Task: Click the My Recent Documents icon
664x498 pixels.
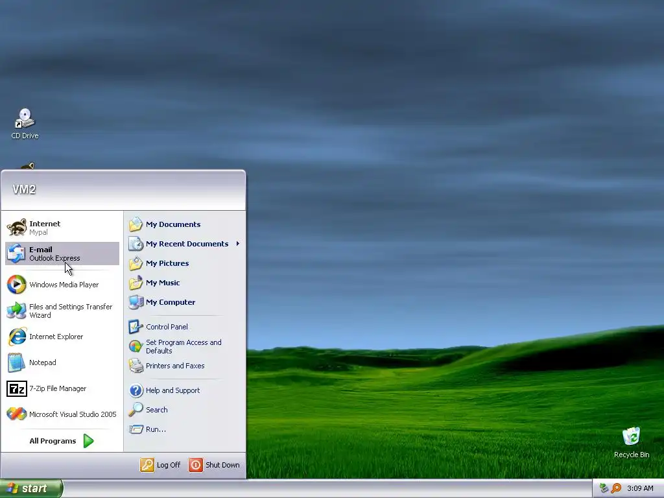Action: pos(136,244)
